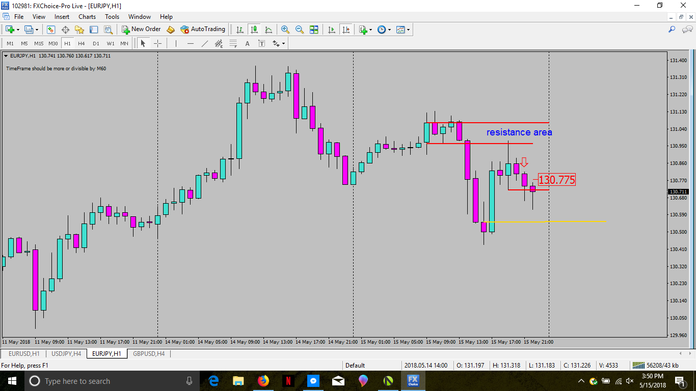696x391 pixels.
Task: Enable line chart display mode
Action: point(269,30)
